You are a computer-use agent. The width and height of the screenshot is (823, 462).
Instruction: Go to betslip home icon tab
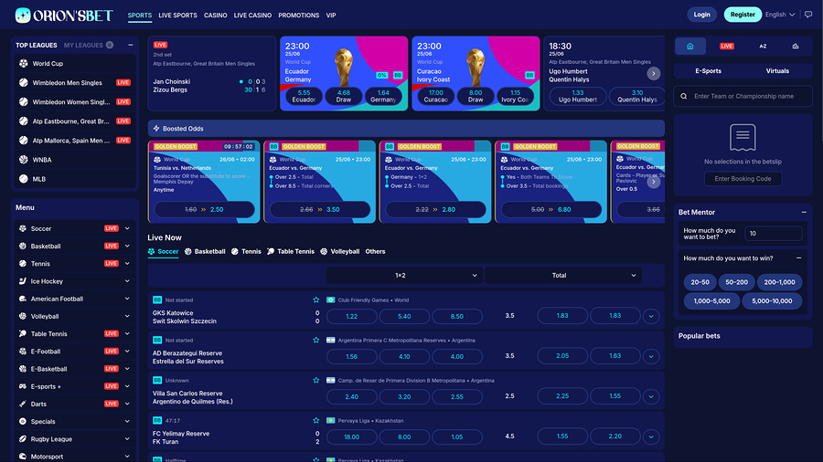tap(690, 46)
